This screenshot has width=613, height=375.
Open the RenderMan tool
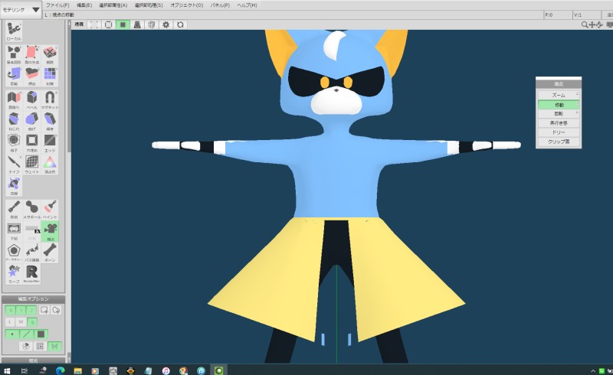coord(31,274)
